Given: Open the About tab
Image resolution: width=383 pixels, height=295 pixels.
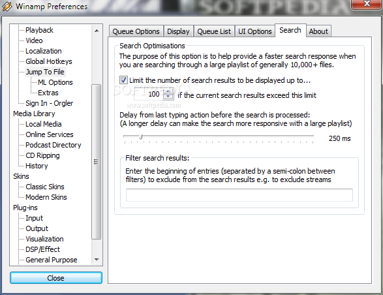Looking at the screenshot, I should (x=318, y=31).
